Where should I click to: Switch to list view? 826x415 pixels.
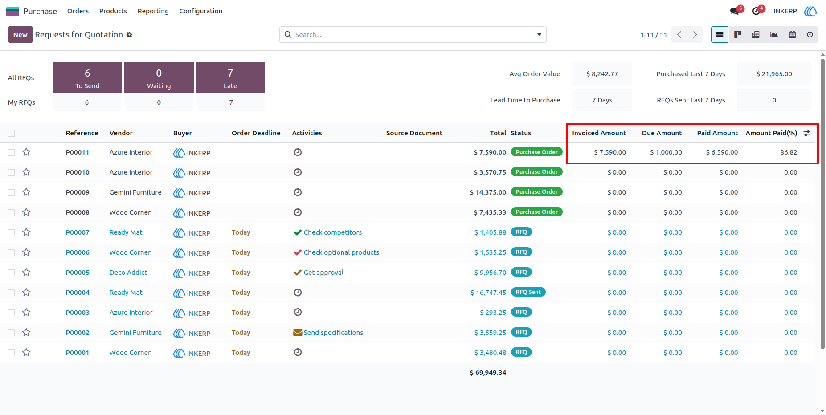(x=720, y=34)
